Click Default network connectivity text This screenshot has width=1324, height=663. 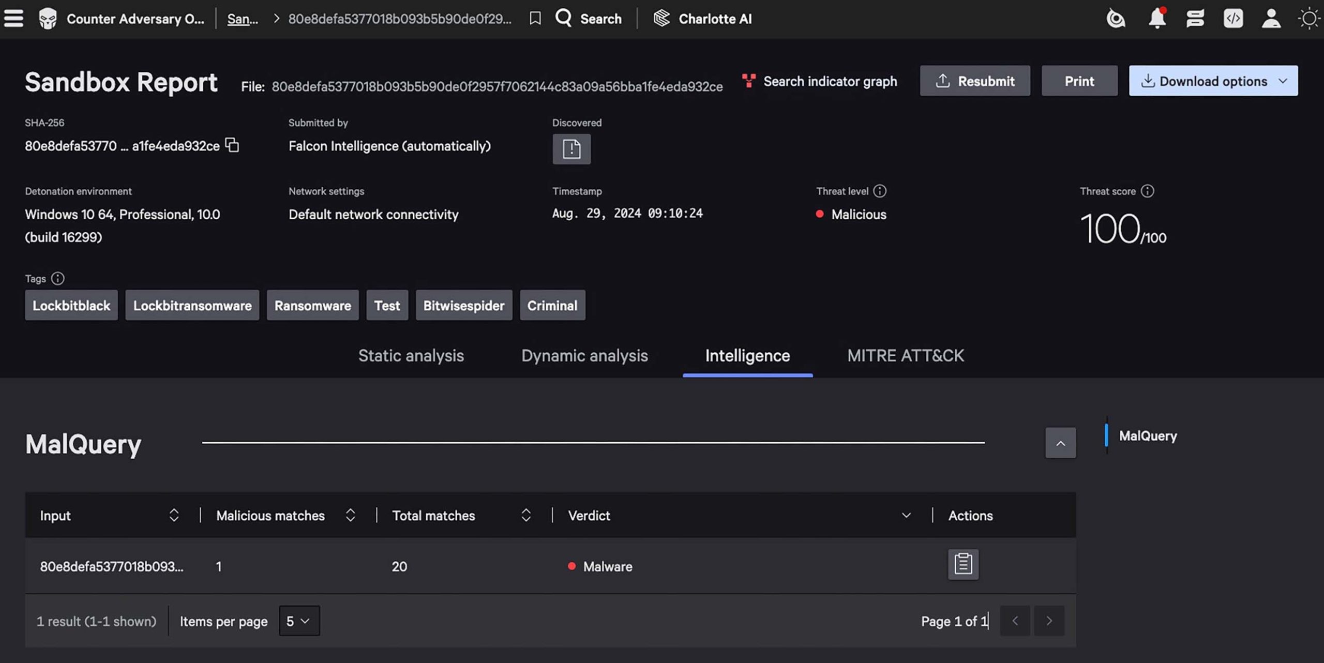[373, 214]
